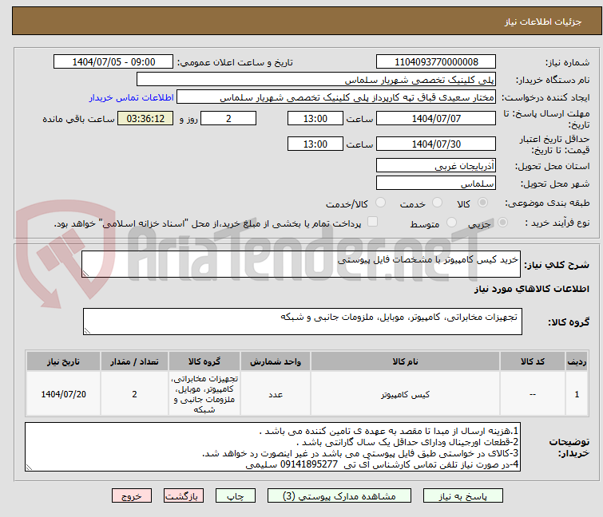Click the countdown timer 03:36:12
Screen dimensions: 603x517
(x=145, y=118)
